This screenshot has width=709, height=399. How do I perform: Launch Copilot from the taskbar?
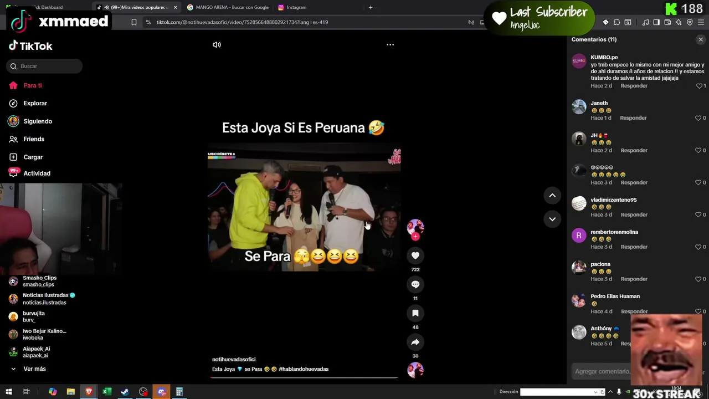coord(53,392)
